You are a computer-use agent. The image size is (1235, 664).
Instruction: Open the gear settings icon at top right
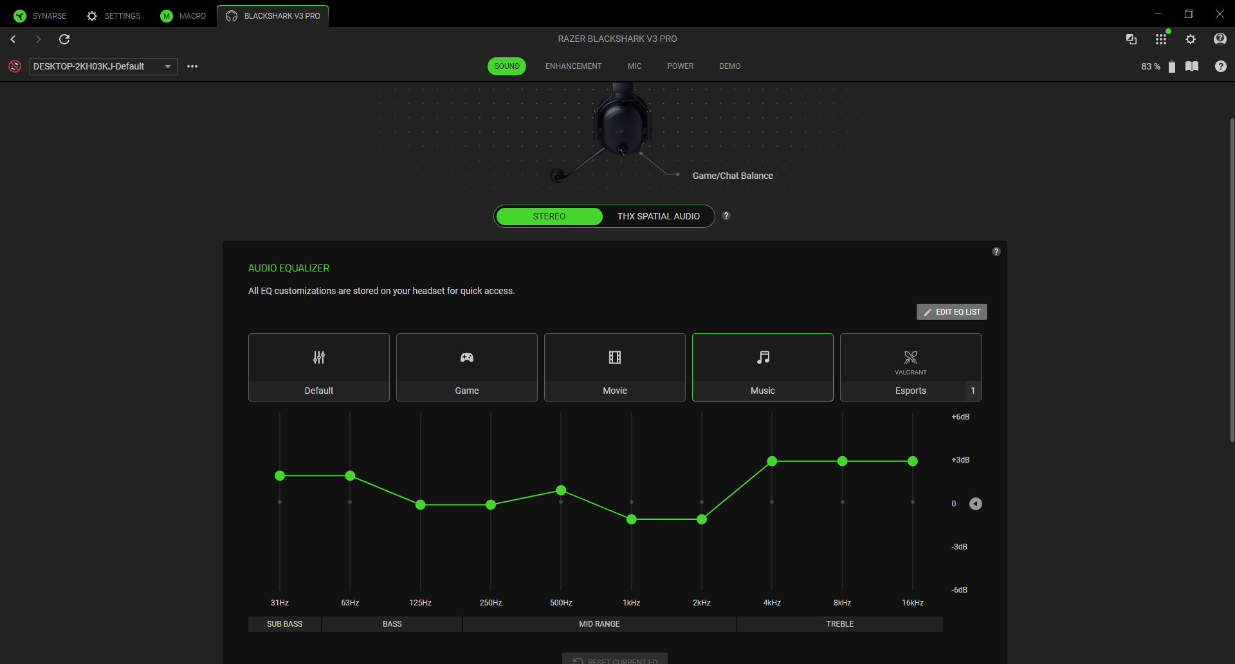(1191, 39)
